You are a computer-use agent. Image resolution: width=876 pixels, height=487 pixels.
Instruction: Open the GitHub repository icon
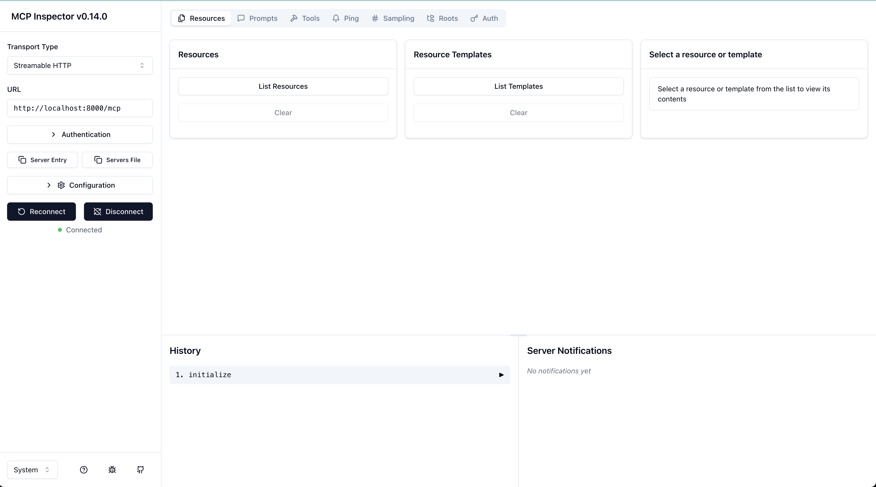140,470
